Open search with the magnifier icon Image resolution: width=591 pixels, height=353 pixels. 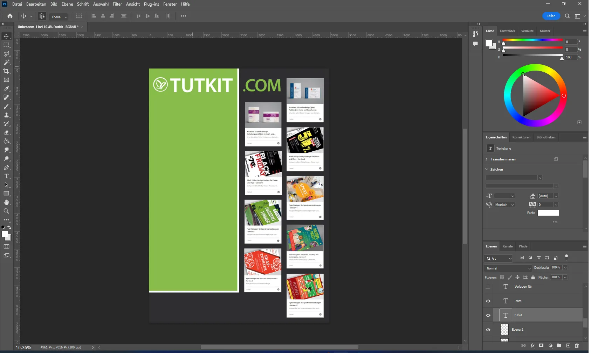coord(567,16)
